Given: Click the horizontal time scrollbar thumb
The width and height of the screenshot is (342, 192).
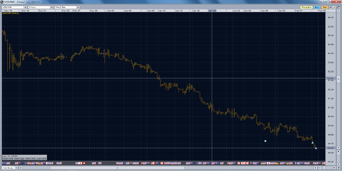Looking at the screenshot, I should tap(117, 168).
